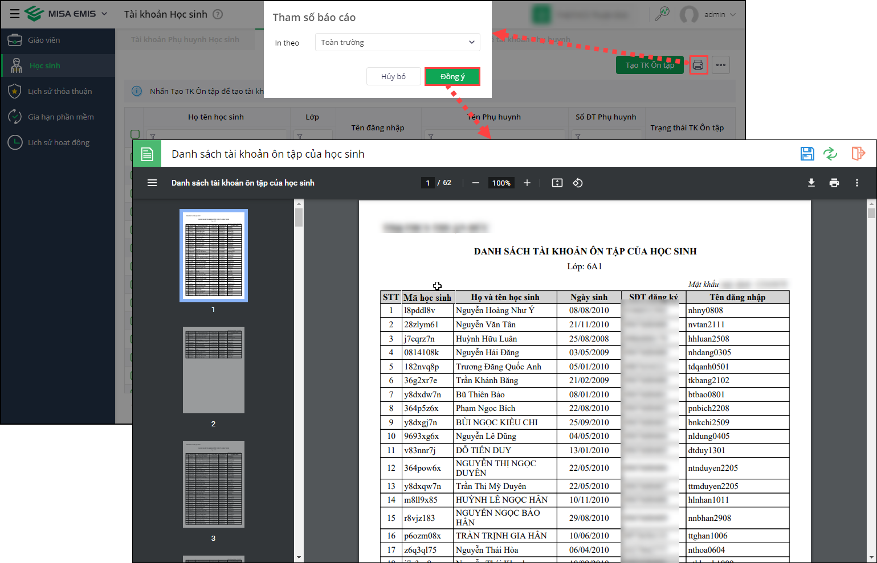Print the PDF from viewer toolbar

click(834, 183)
